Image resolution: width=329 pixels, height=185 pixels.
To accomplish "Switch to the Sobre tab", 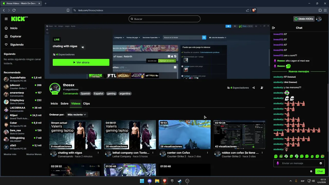I will pyautogui.click(x=65, y=104).
